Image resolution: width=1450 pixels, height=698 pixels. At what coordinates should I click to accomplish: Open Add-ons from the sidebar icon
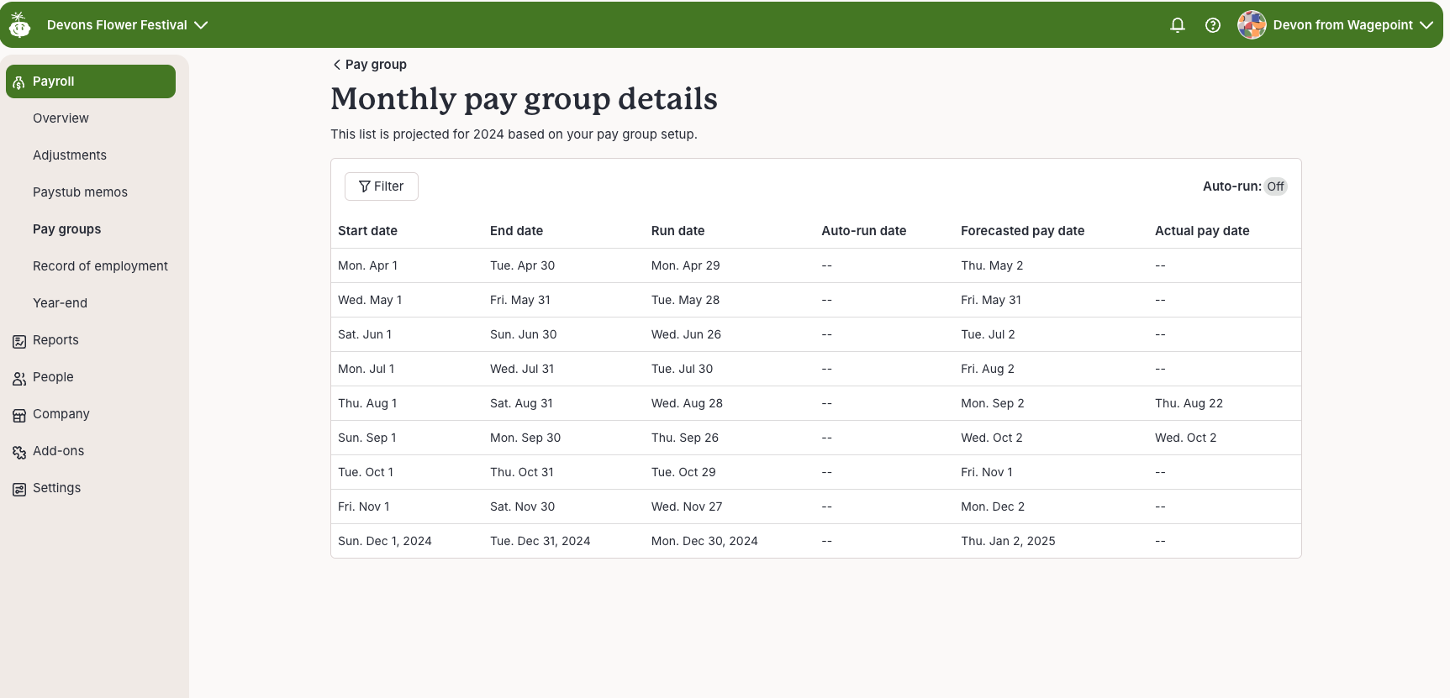[19, 453]
